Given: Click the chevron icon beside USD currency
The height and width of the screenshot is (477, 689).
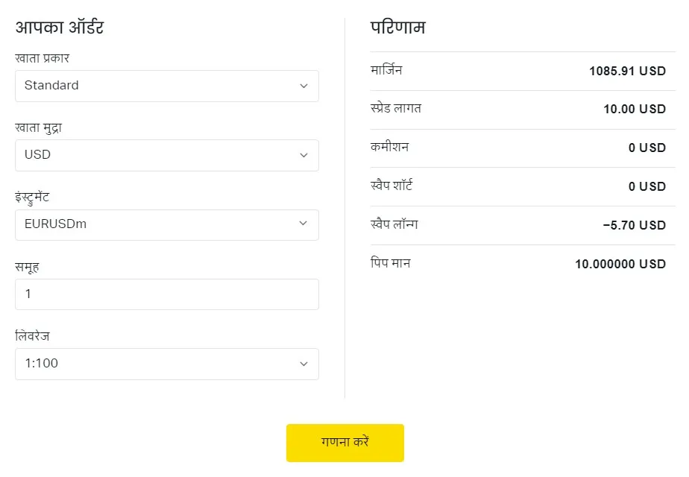Looking at the screenshot, I should 303,155.
